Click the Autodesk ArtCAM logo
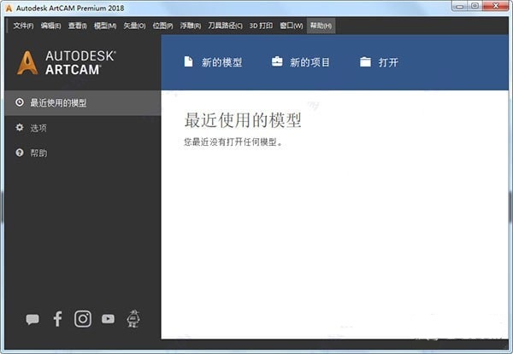This screenshot has width=513, height=354. [x=67, y=62]
